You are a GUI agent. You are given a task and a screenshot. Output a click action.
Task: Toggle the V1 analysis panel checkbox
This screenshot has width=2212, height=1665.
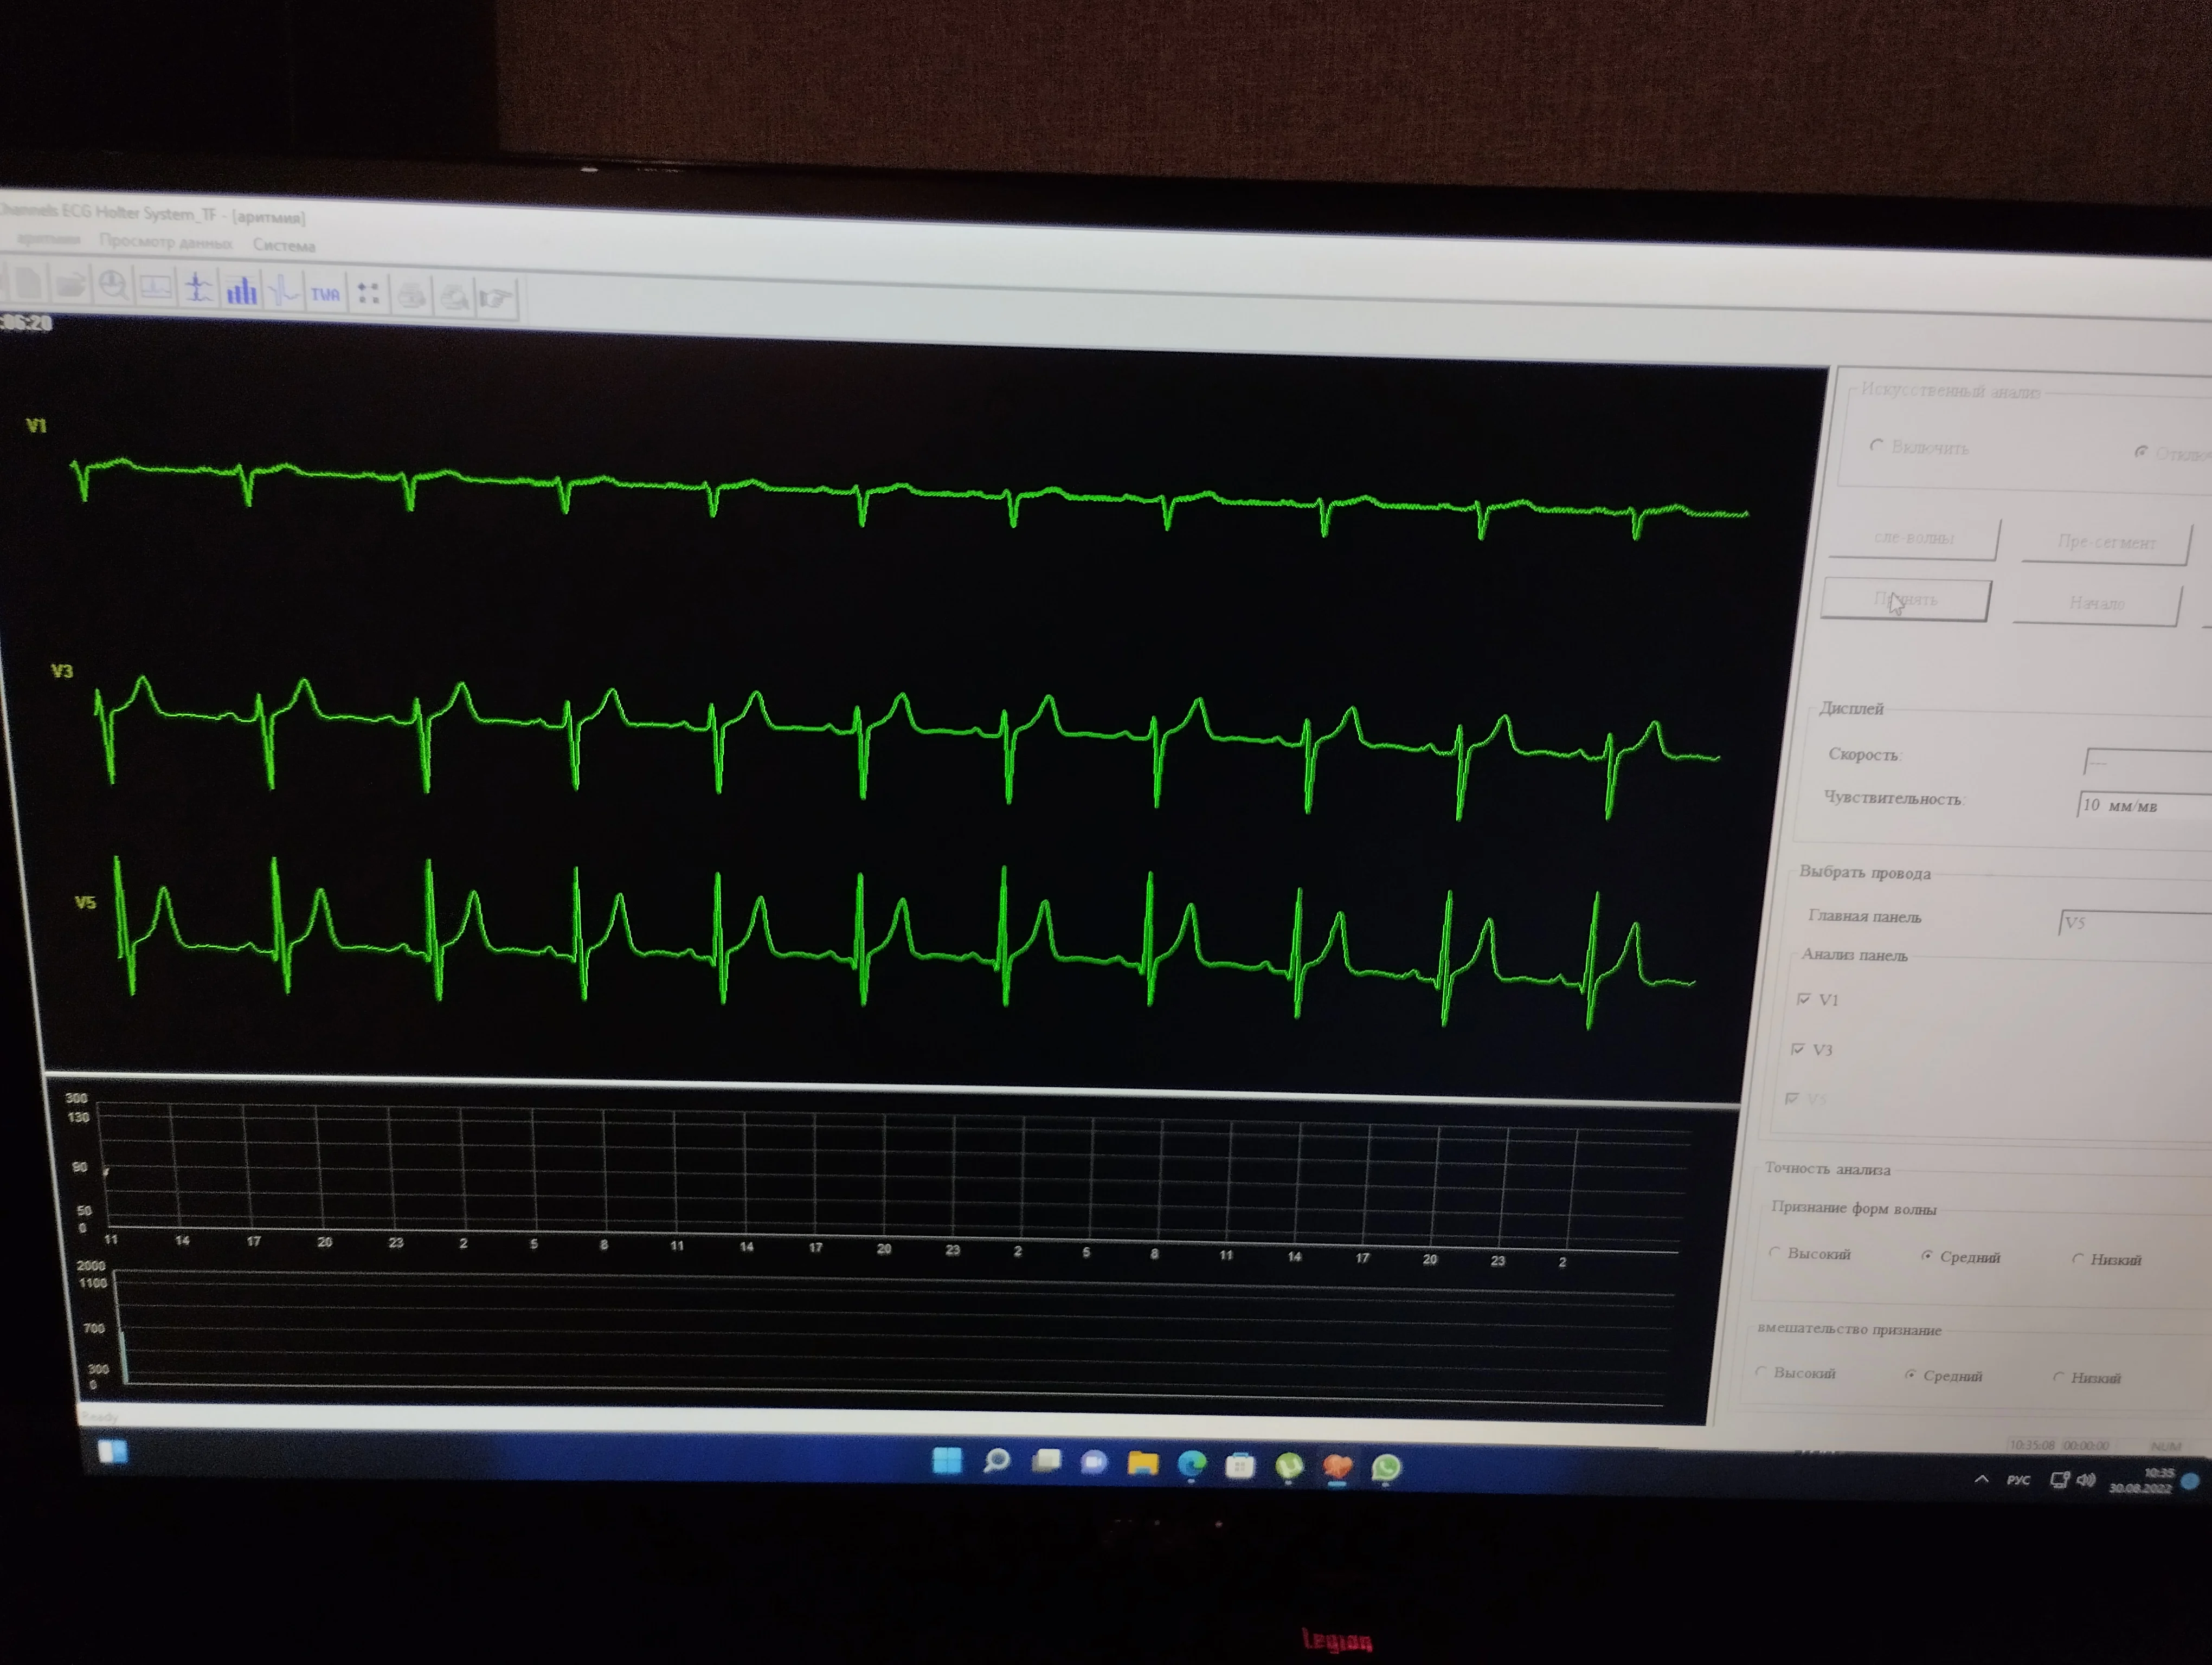(1804, 998)
